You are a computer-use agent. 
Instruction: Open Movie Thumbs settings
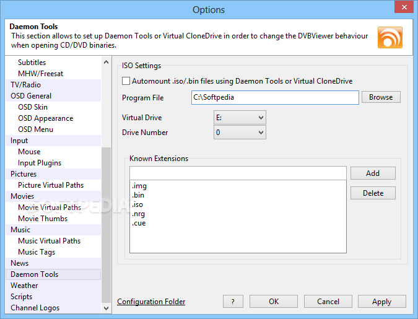(43, 219)
